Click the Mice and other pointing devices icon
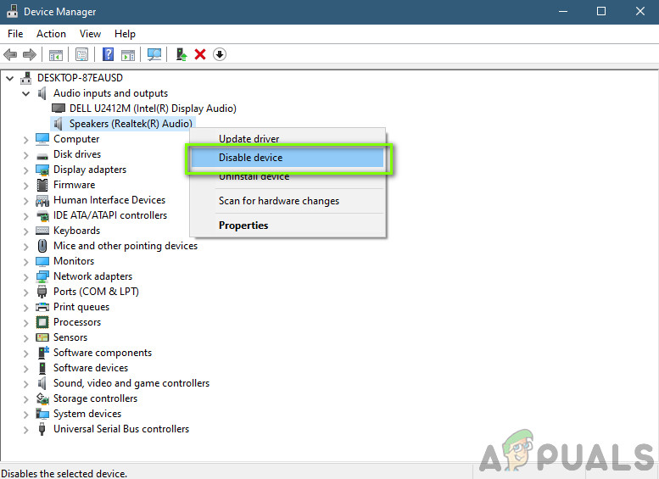The height and width of the screenshot is (479, 659). click(x=42, y=246)
